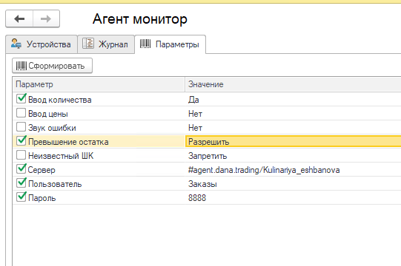Select the Ввод цены row label

[48, 114]
